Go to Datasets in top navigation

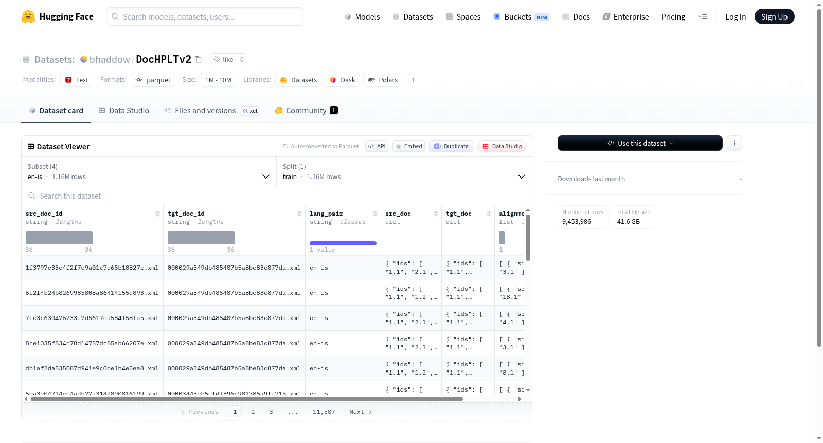coord(413,16)
